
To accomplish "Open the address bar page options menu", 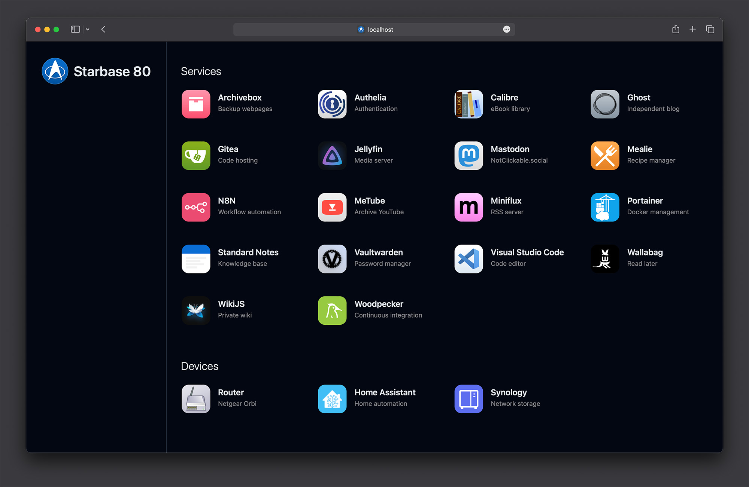I will point(506,29).
